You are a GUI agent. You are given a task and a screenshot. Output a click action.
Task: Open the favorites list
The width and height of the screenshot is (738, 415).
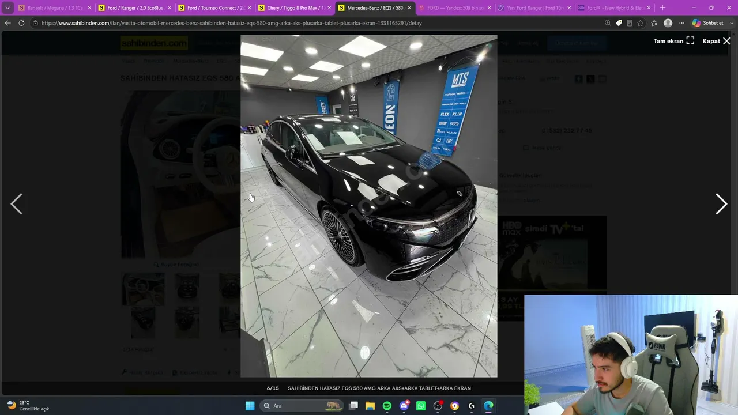tap(654, 23)
